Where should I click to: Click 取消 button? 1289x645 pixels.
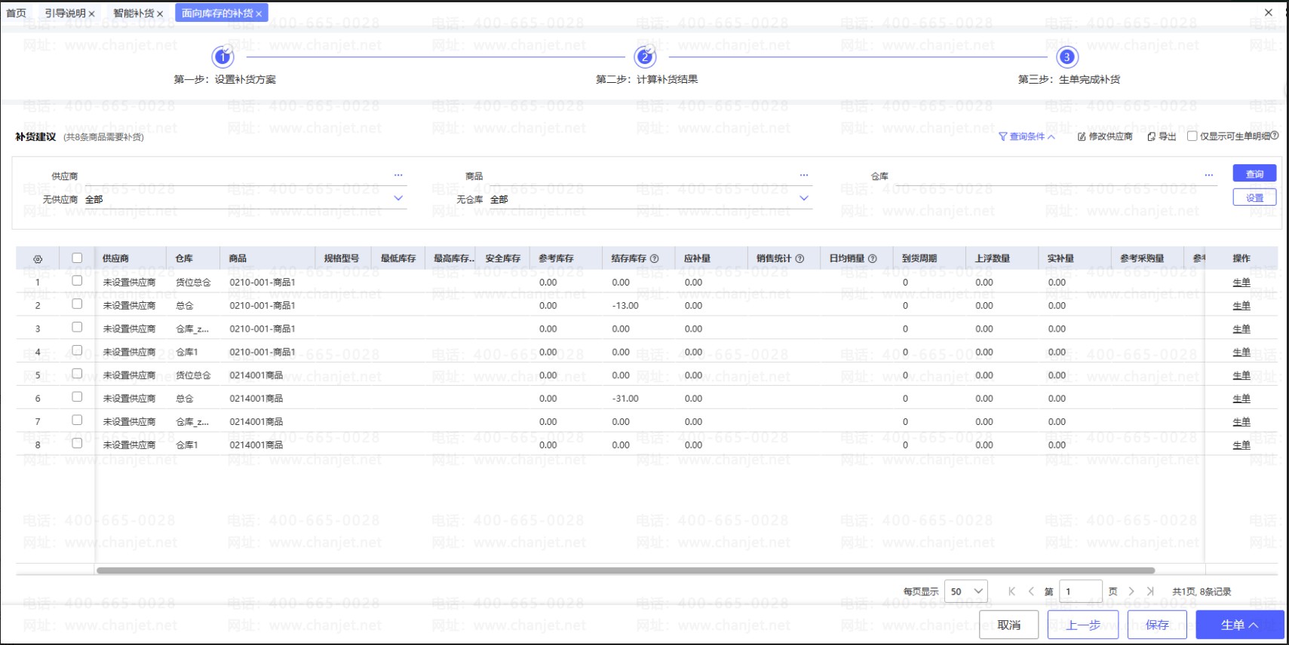pyautogui.click(x=1008, y=625)
